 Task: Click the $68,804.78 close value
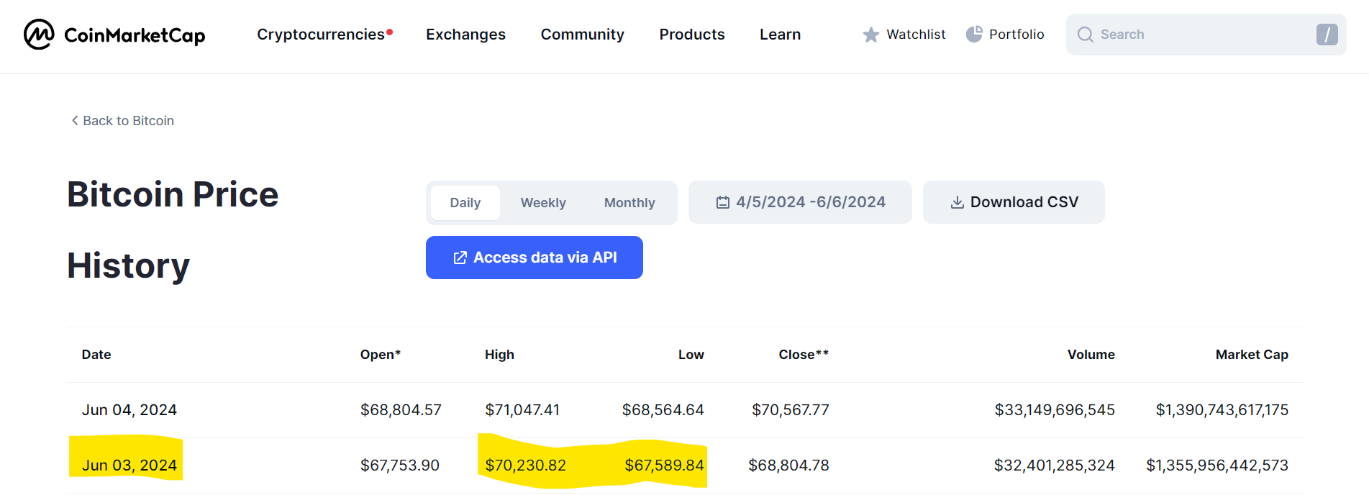tap(789, 466)
